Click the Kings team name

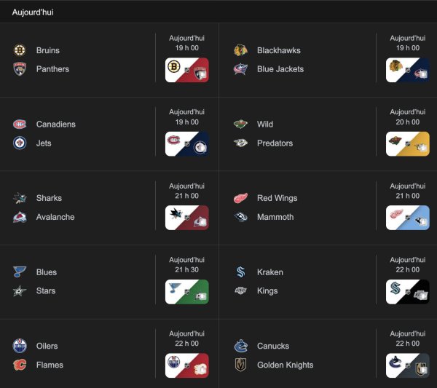tap(268, 291)
